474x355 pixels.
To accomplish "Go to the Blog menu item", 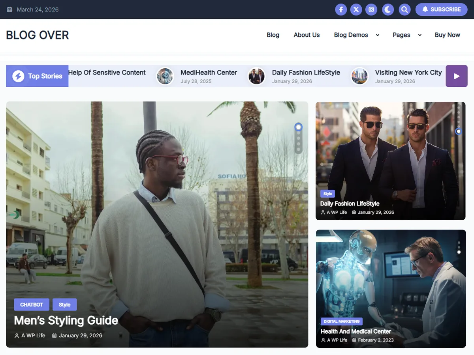I will coord(273,35).
